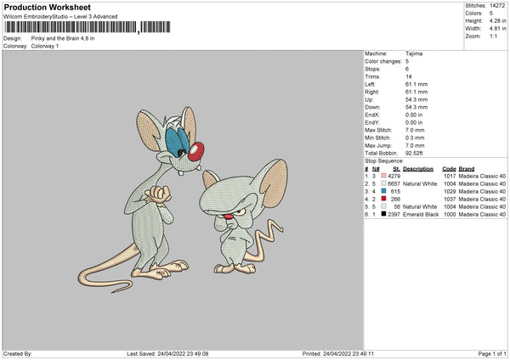Click the red thread swatch with code 1037
The image size is (510, 360).
[x=384, y=199]
